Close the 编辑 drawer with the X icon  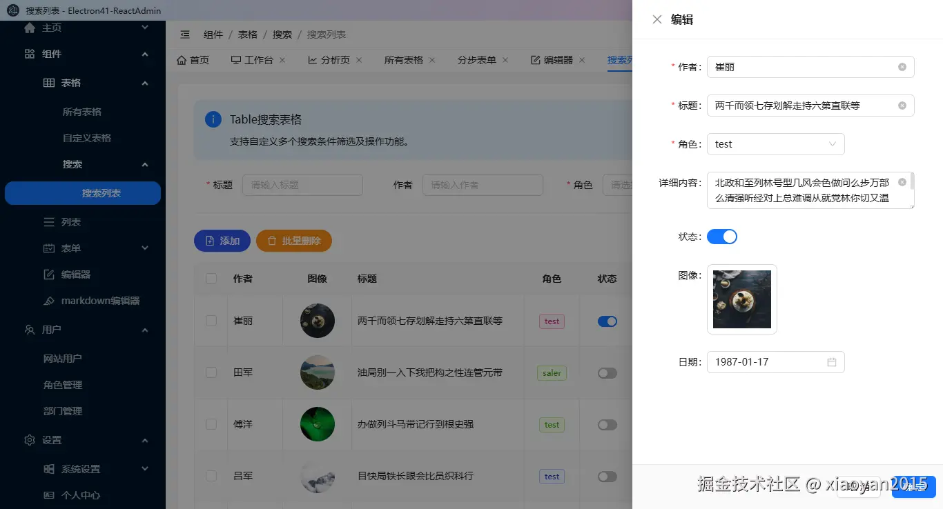(x=657, y=19)
